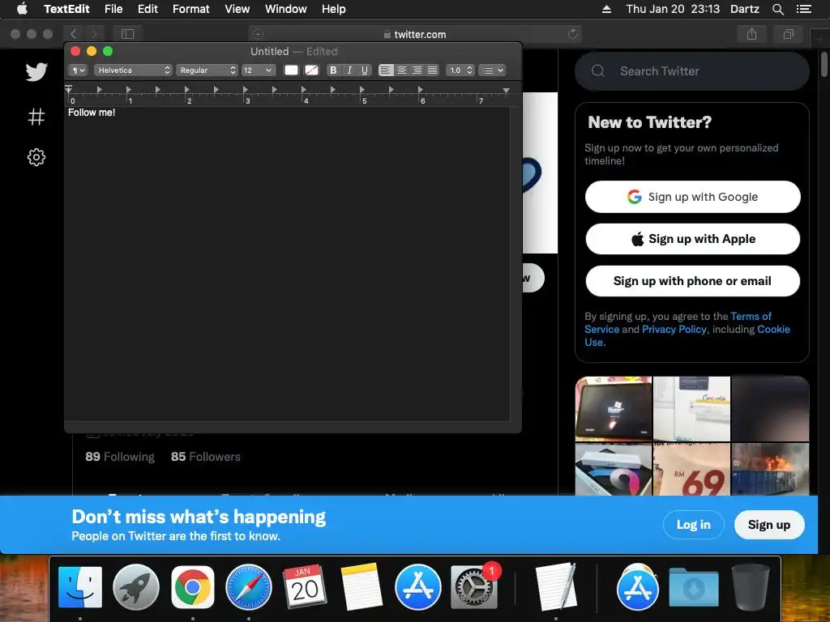
Task: Open the Helvetica font family dropdown
Action: (133, 70)
